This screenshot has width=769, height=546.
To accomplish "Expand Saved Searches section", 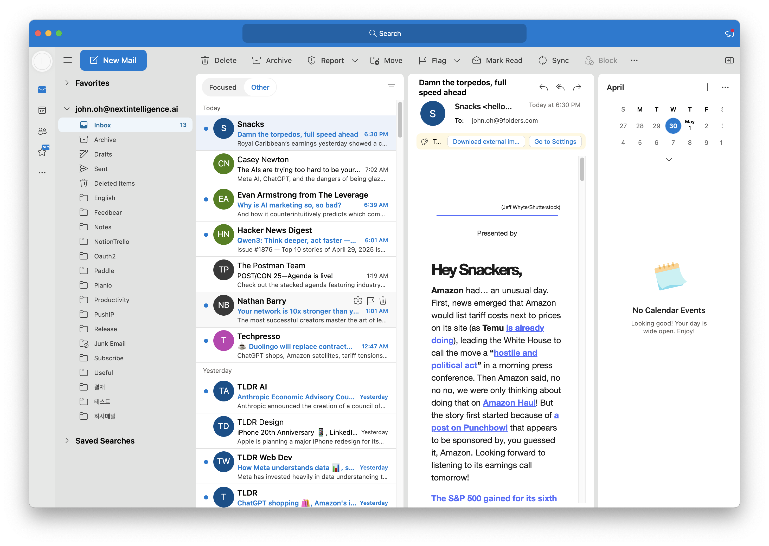I will [x=67, y=440].
